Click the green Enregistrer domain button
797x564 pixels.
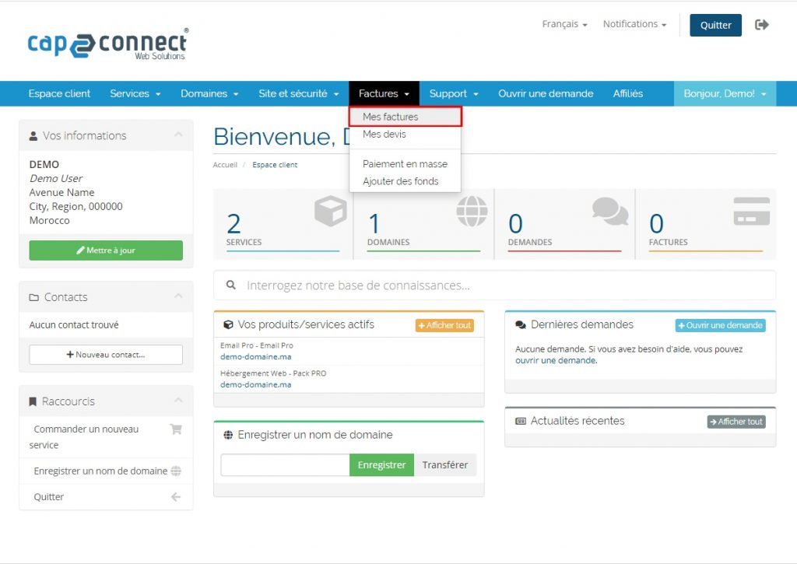click(x=381, y=465)
